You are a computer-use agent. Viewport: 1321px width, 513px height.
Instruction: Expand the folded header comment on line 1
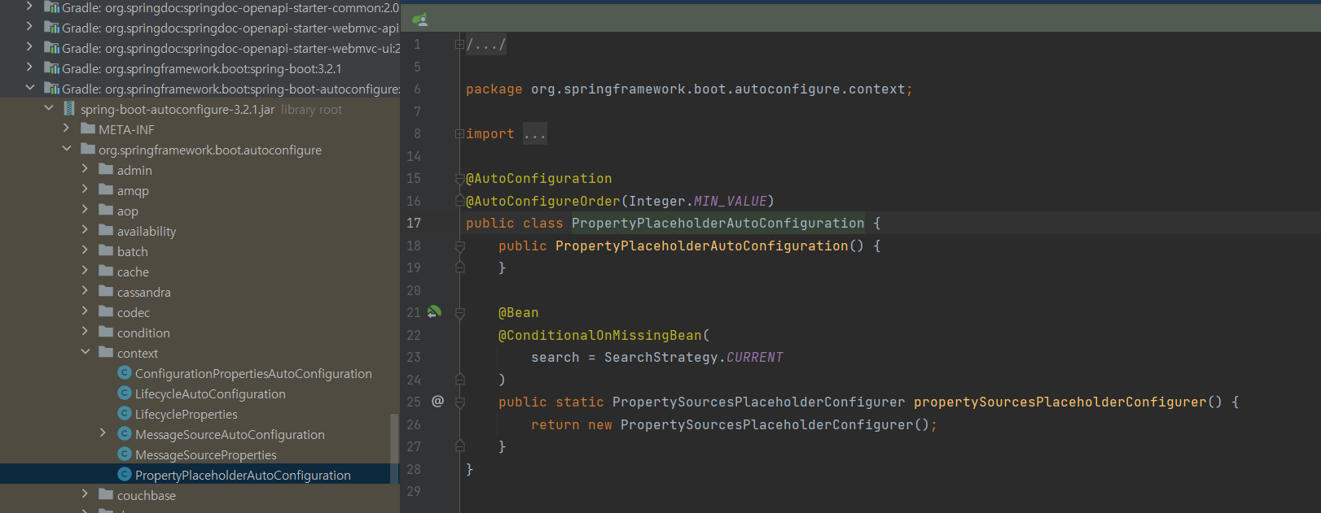459,45
